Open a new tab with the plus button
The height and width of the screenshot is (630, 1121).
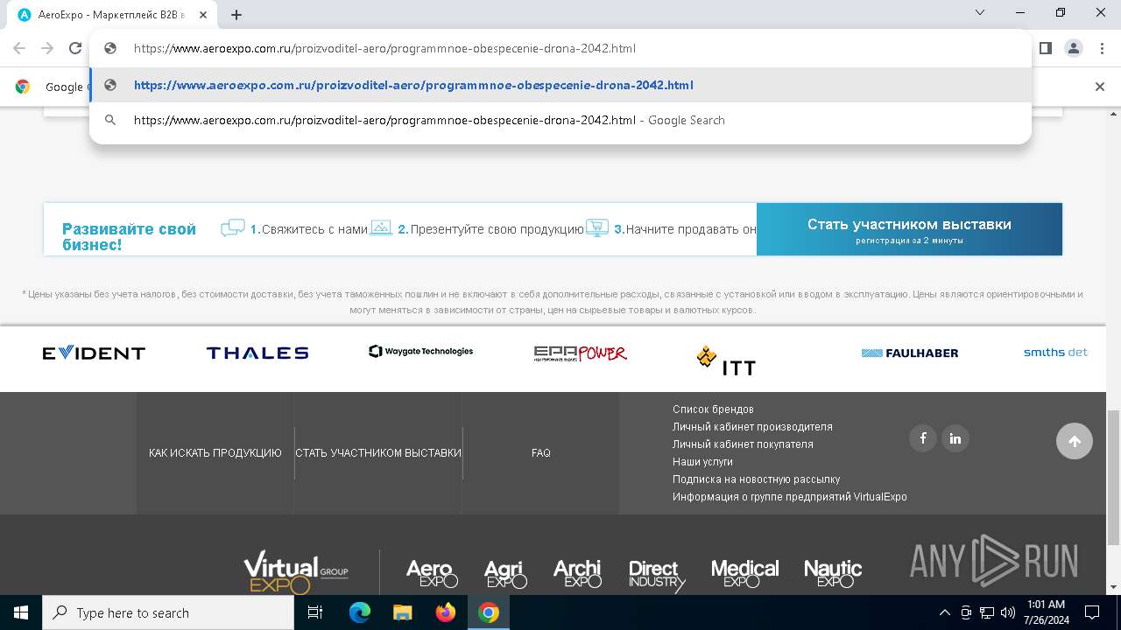tap(236, 14)
